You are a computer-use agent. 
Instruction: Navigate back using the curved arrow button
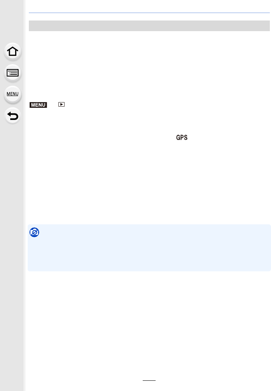(13, 116)
